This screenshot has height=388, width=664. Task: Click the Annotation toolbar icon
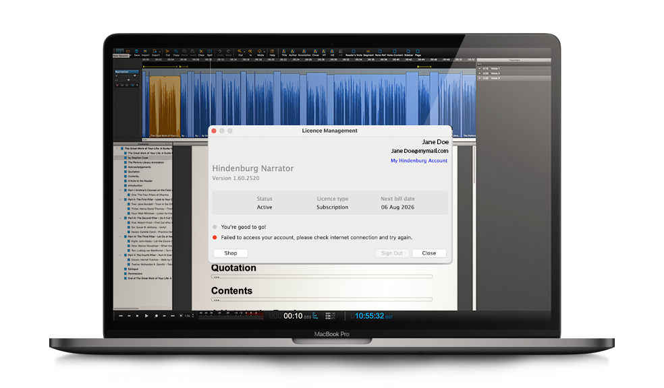pos(304,53)
